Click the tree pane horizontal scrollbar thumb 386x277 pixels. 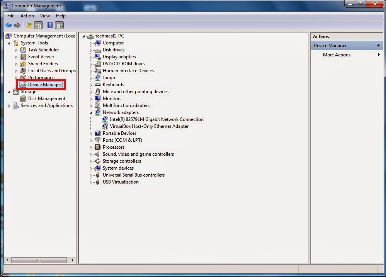[39, 260]
